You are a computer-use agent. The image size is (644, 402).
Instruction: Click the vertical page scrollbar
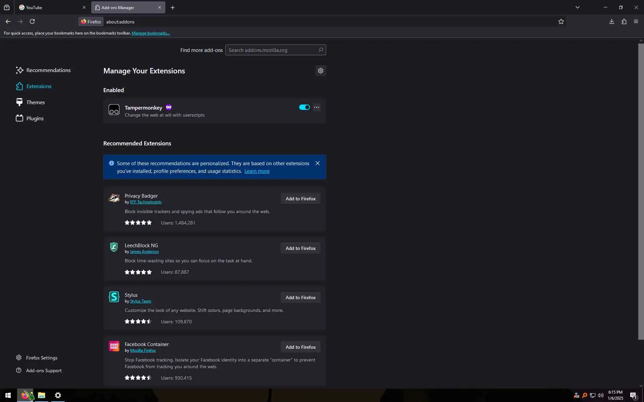tap(641, 191)
